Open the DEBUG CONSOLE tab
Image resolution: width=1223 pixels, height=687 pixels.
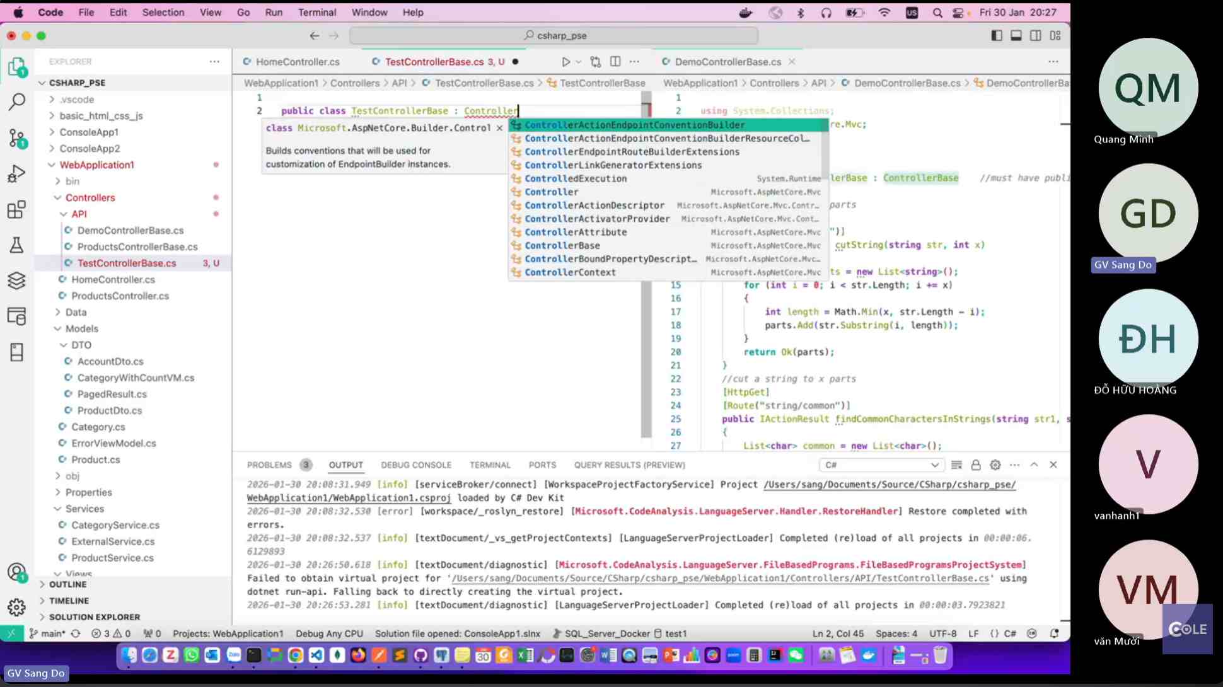(x=416, y=465)
